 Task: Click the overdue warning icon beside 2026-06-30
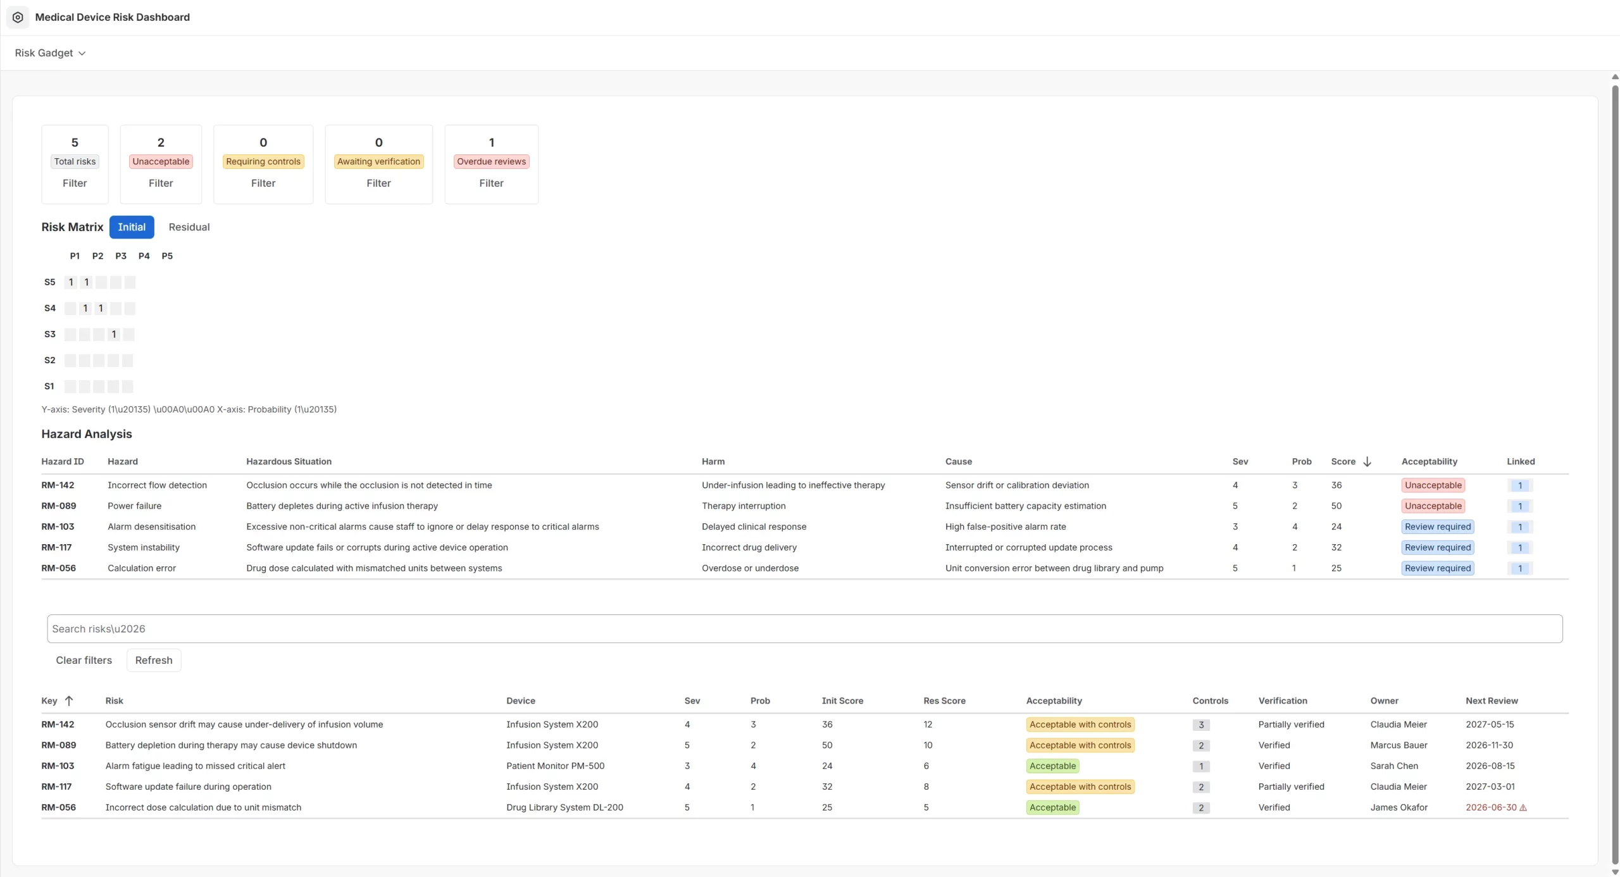click(x=1523, y=807)
